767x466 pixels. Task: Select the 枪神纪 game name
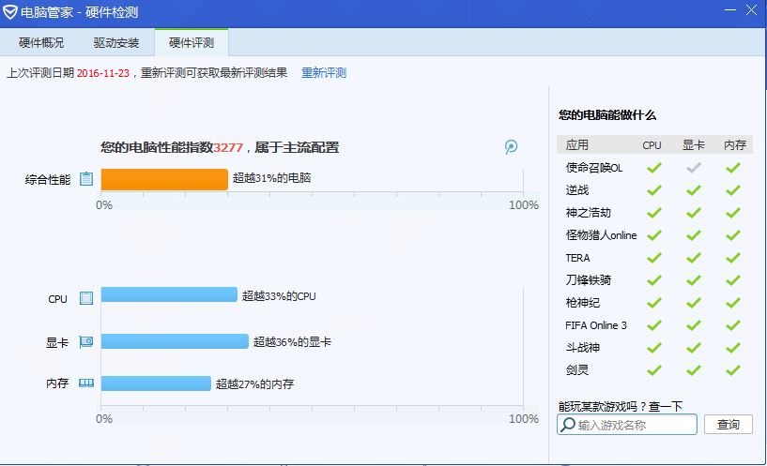pyautogui.click(x=583, y=303)
